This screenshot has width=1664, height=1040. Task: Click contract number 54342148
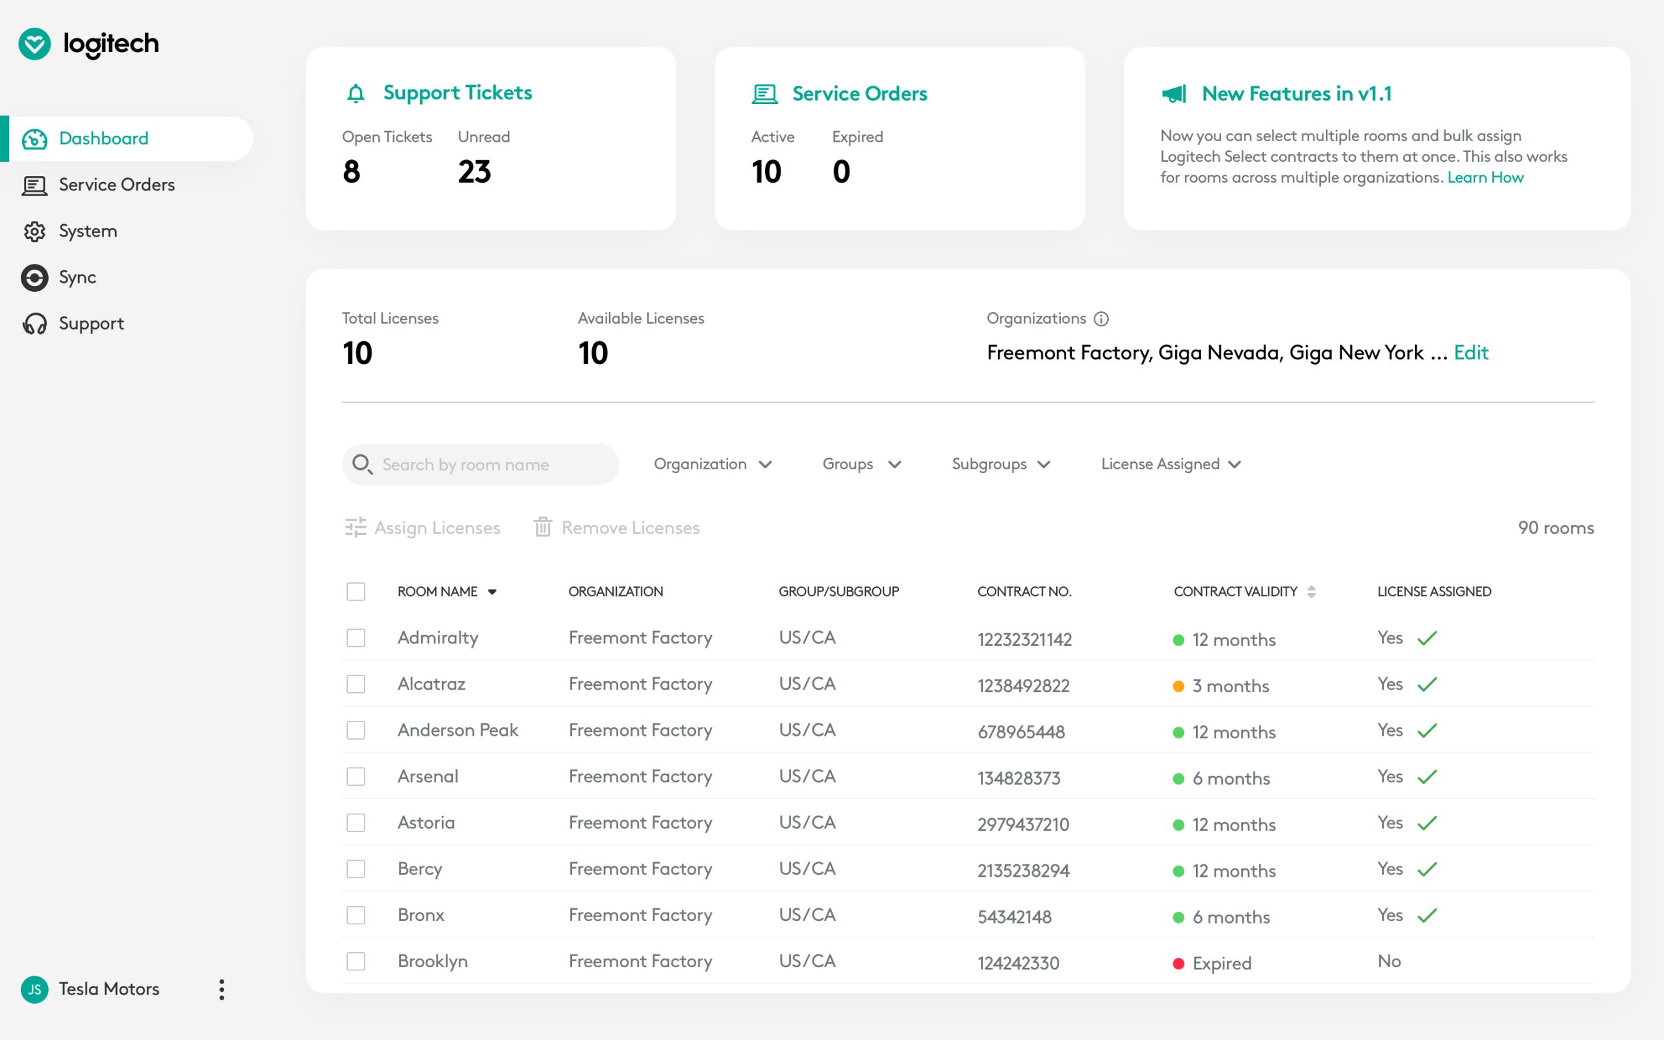tap(1014, 916)
